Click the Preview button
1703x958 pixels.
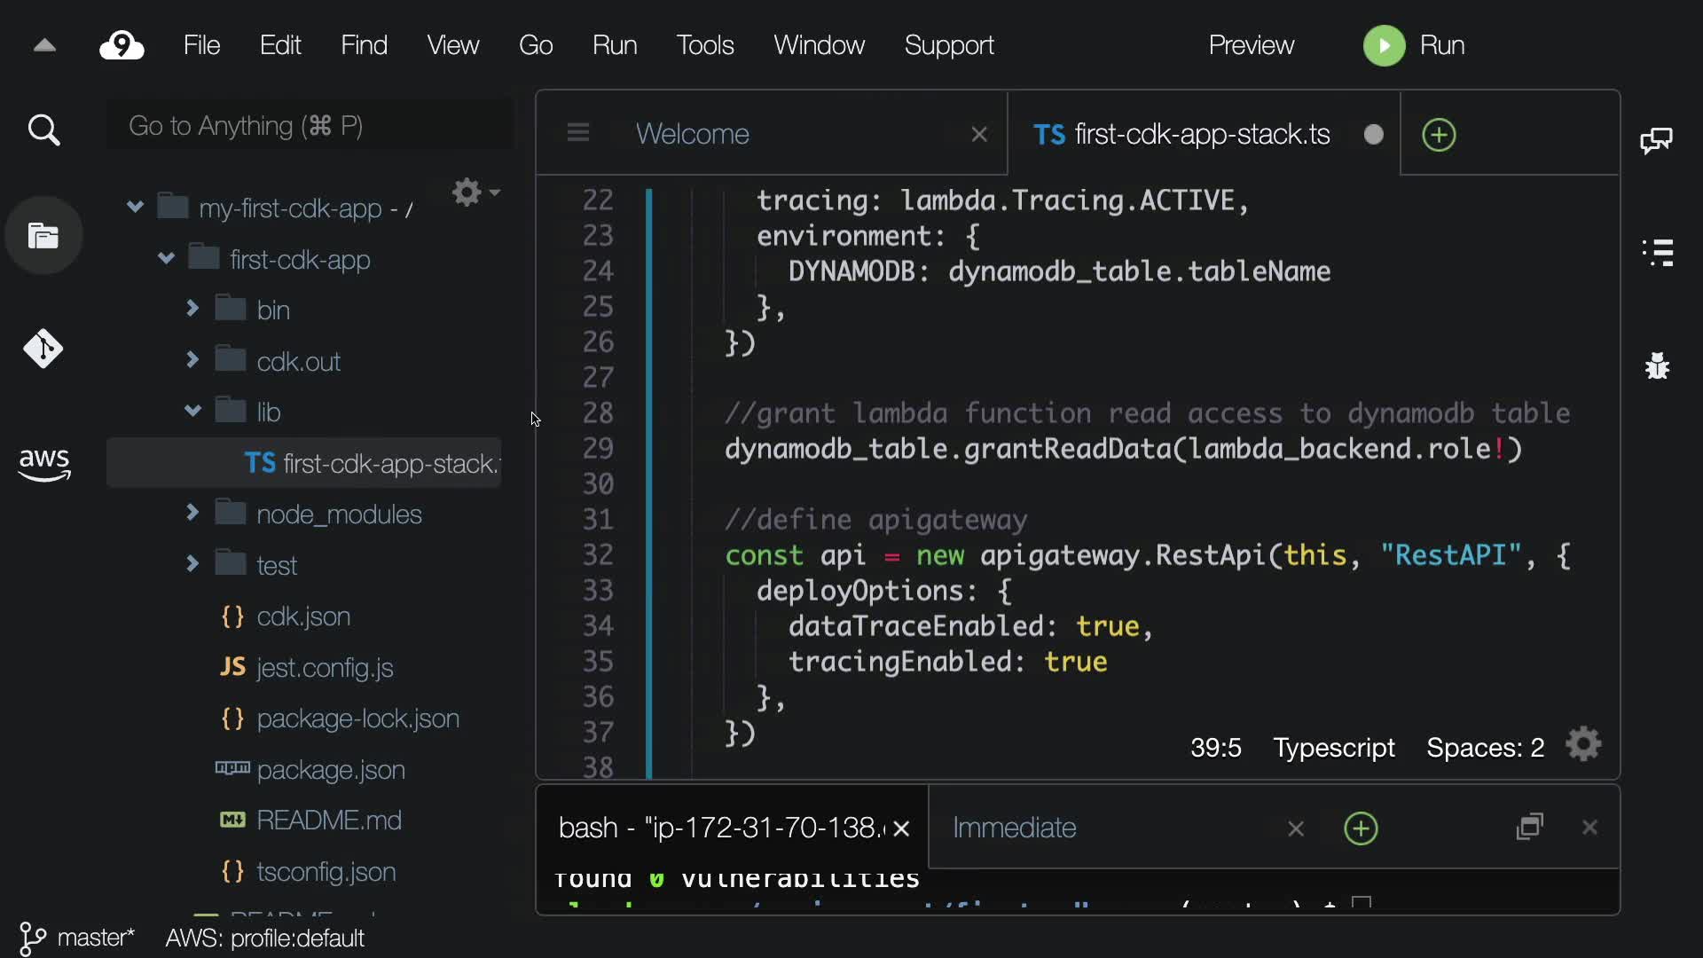pos(1251,45)
